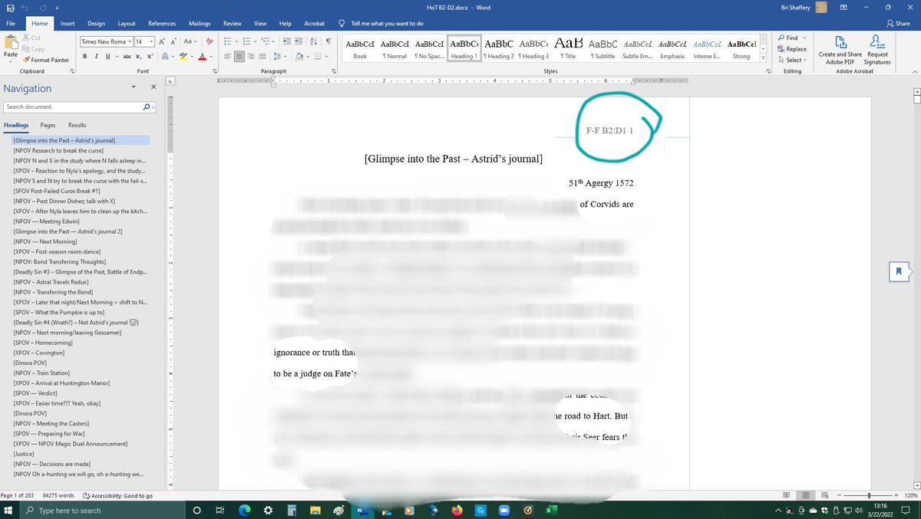Image resolution: width=921 pixels, height=519 pixels.
Task: Click the Undo arrow icon
Action: [x=25, y=7]
